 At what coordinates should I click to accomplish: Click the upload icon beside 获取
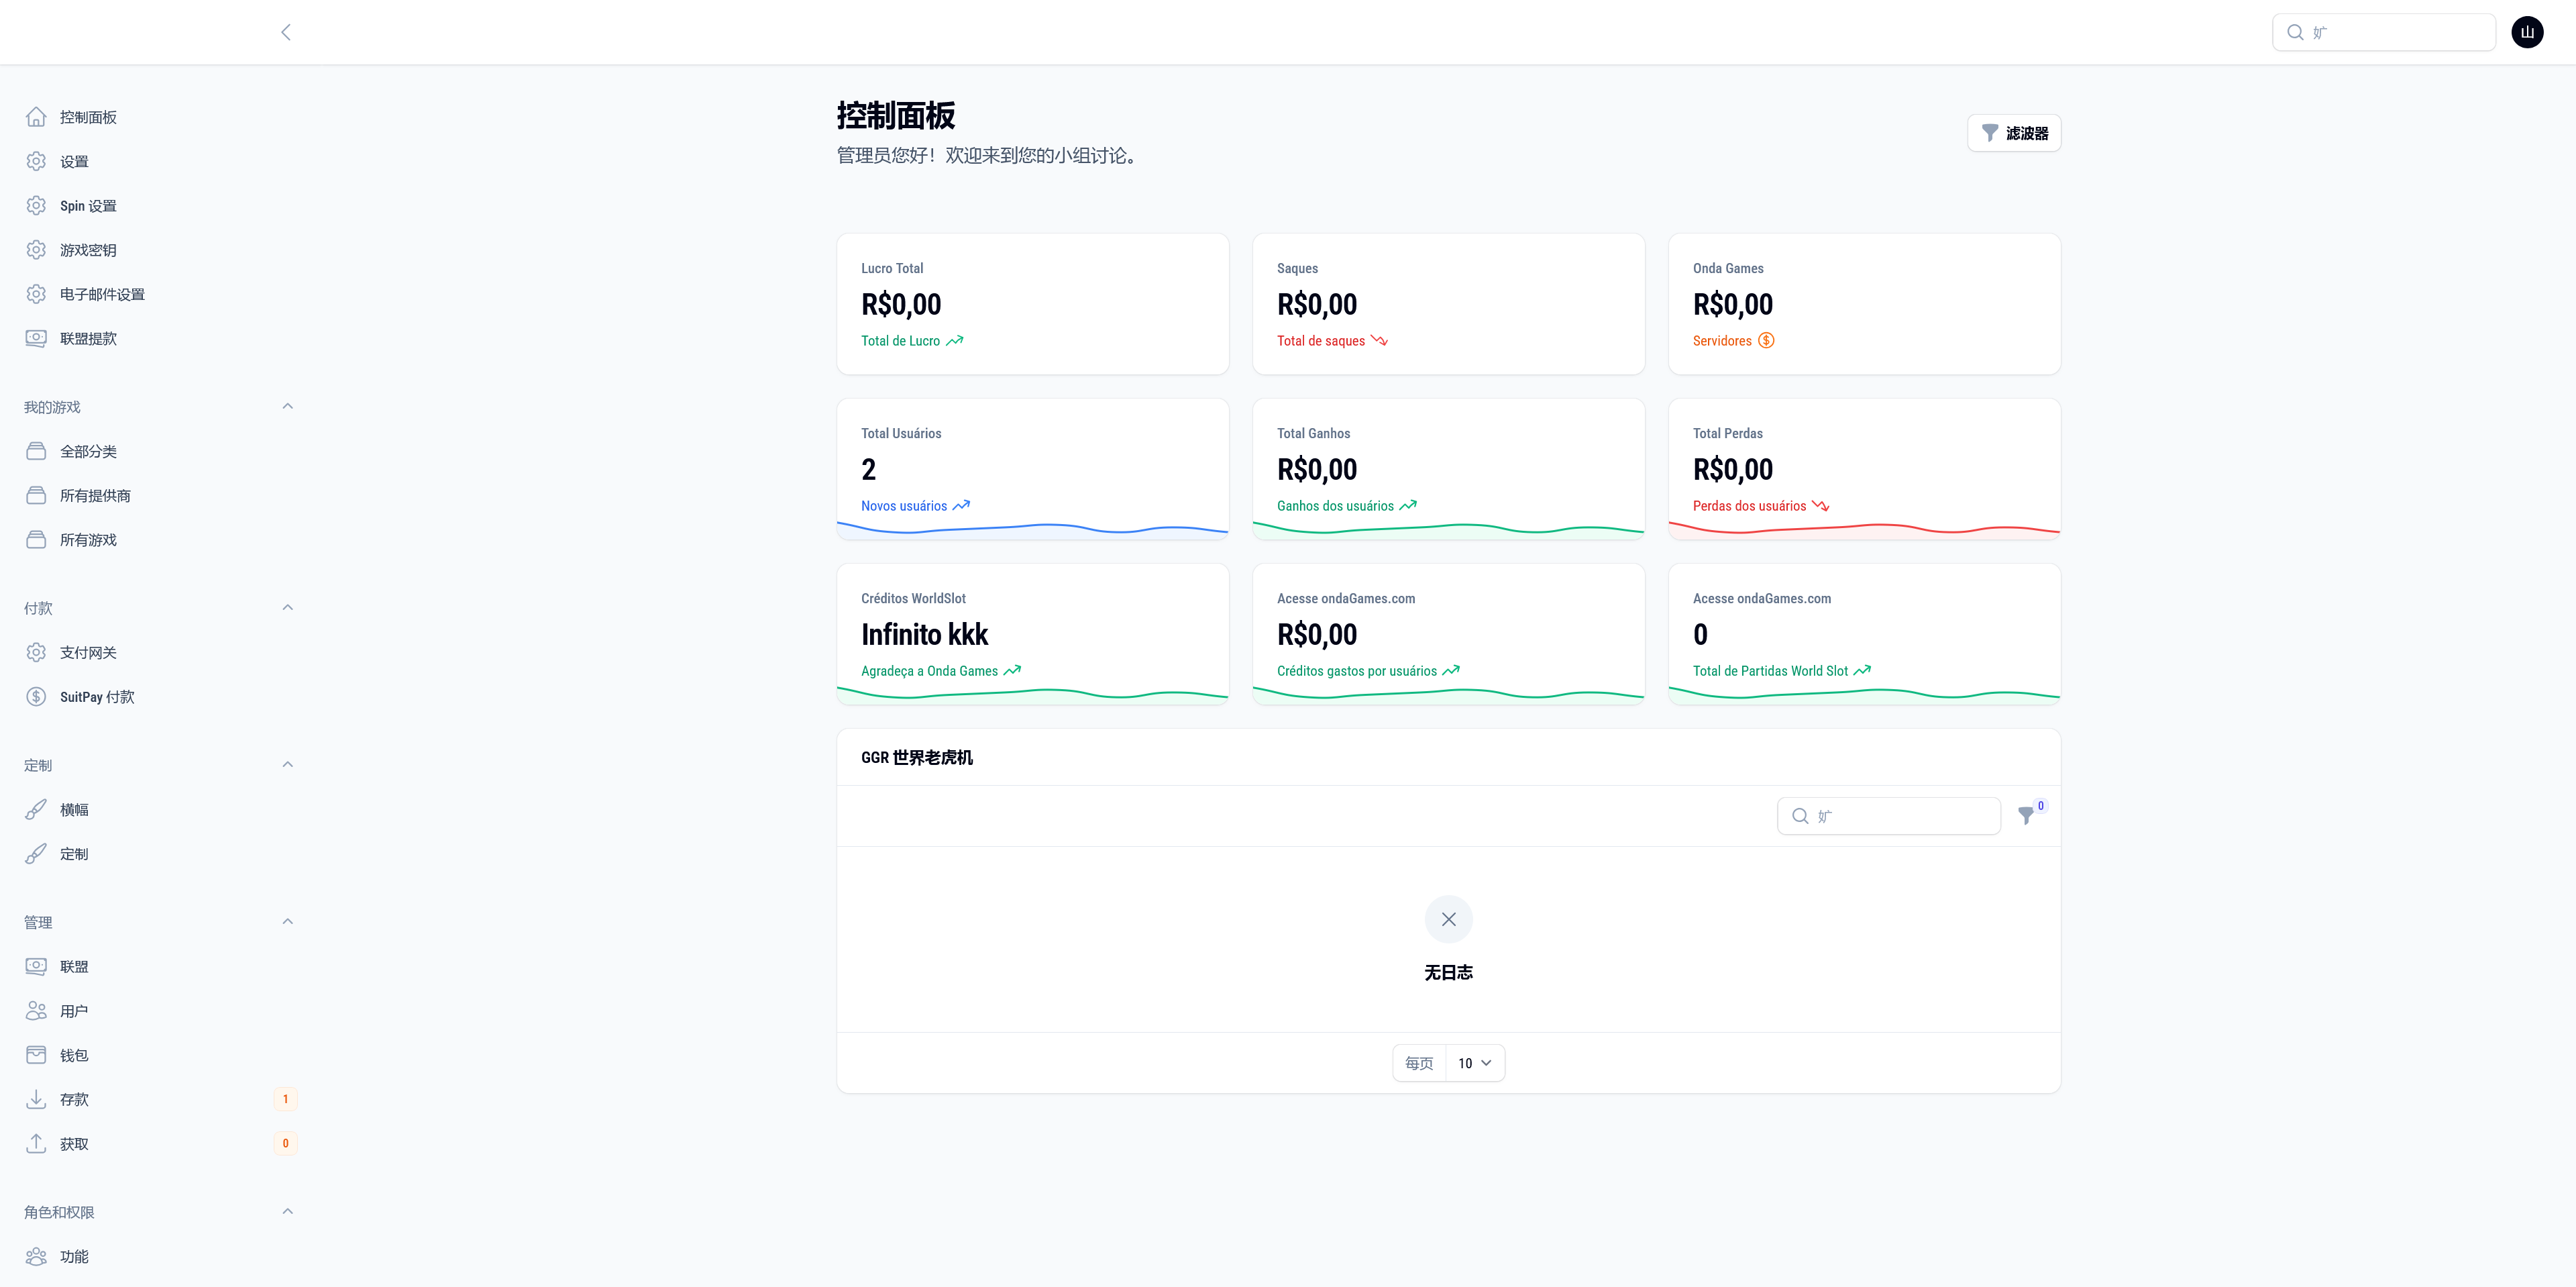coord(36,1143)
